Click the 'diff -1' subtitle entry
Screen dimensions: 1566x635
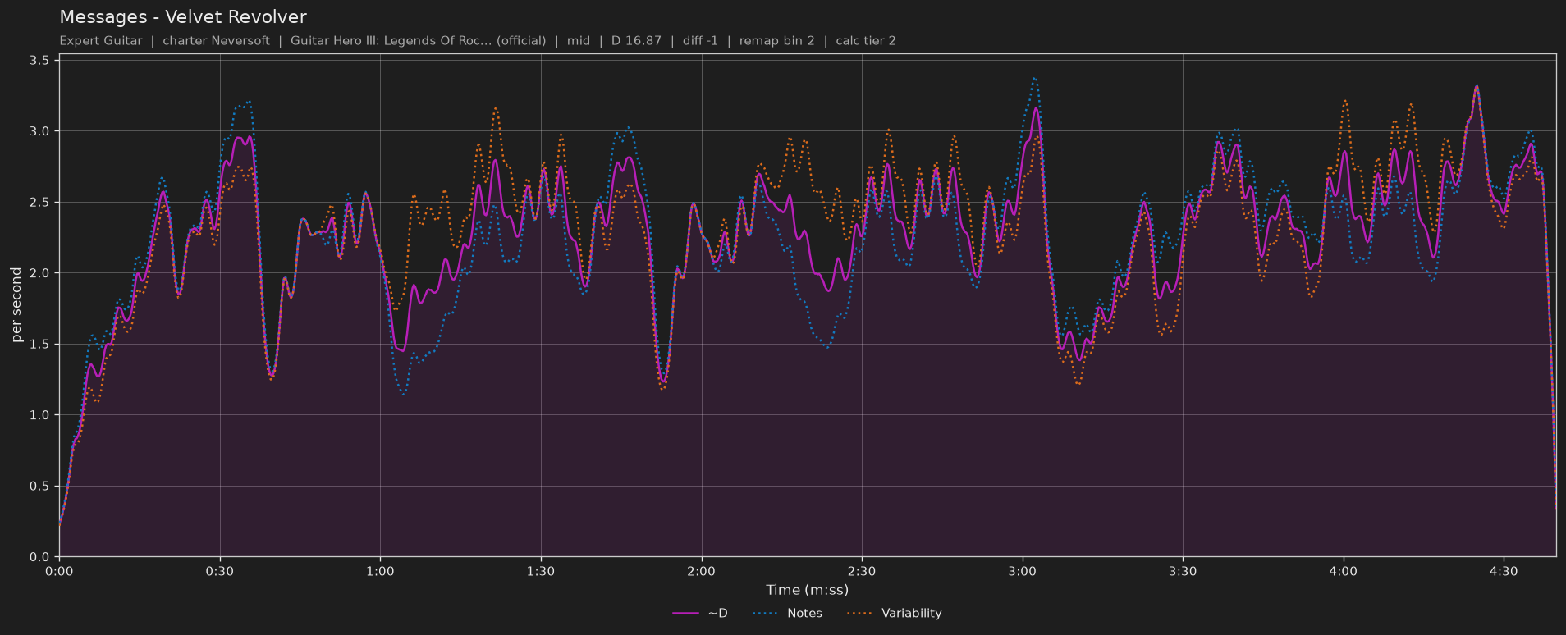click(x=700, y=40)
